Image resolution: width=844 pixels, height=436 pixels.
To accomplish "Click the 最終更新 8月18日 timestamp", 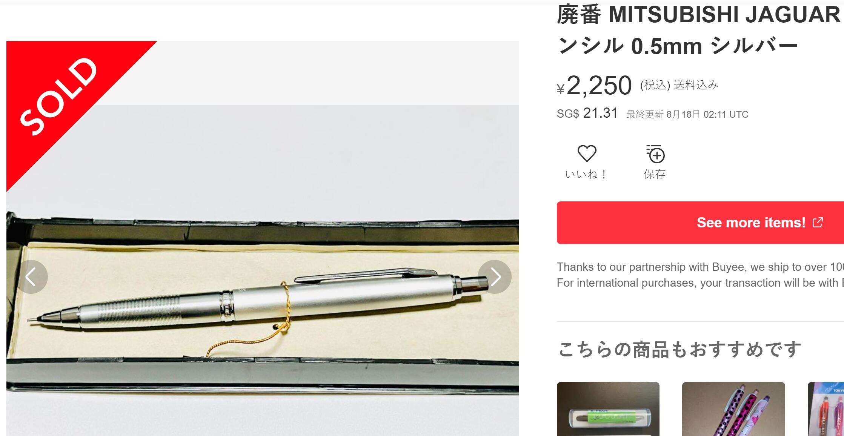I will click(687, 114).
